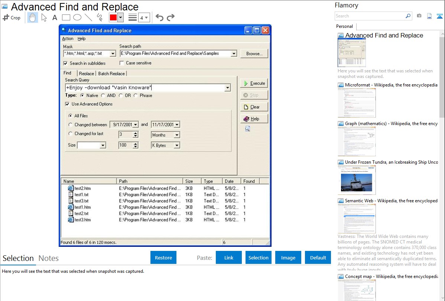Open the line width dropdown showing 4

[x=144, y=17]
